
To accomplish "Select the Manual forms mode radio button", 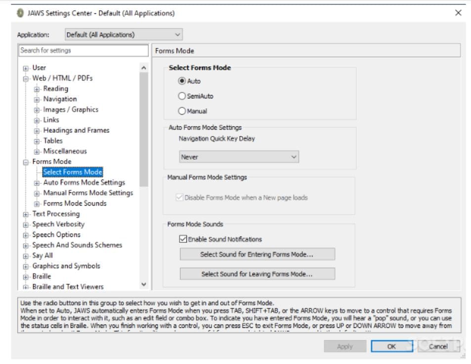I will (181, 111).
